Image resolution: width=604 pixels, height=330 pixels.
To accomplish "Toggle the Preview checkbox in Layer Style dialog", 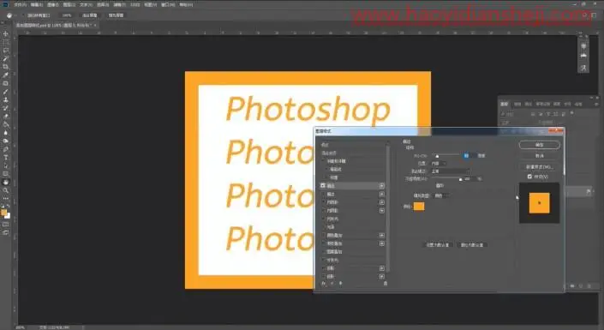I will (x=529, y=177).
